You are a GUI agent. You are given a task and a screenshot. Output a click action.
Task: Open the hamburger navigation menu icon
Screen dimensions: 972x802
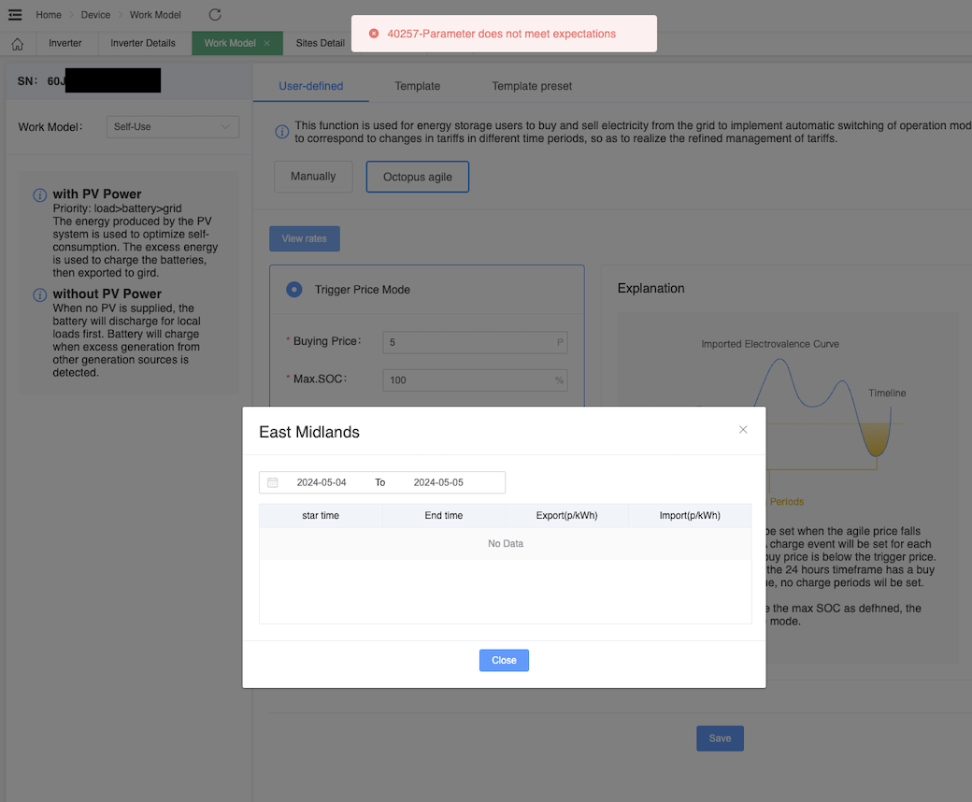pos(15,14)
